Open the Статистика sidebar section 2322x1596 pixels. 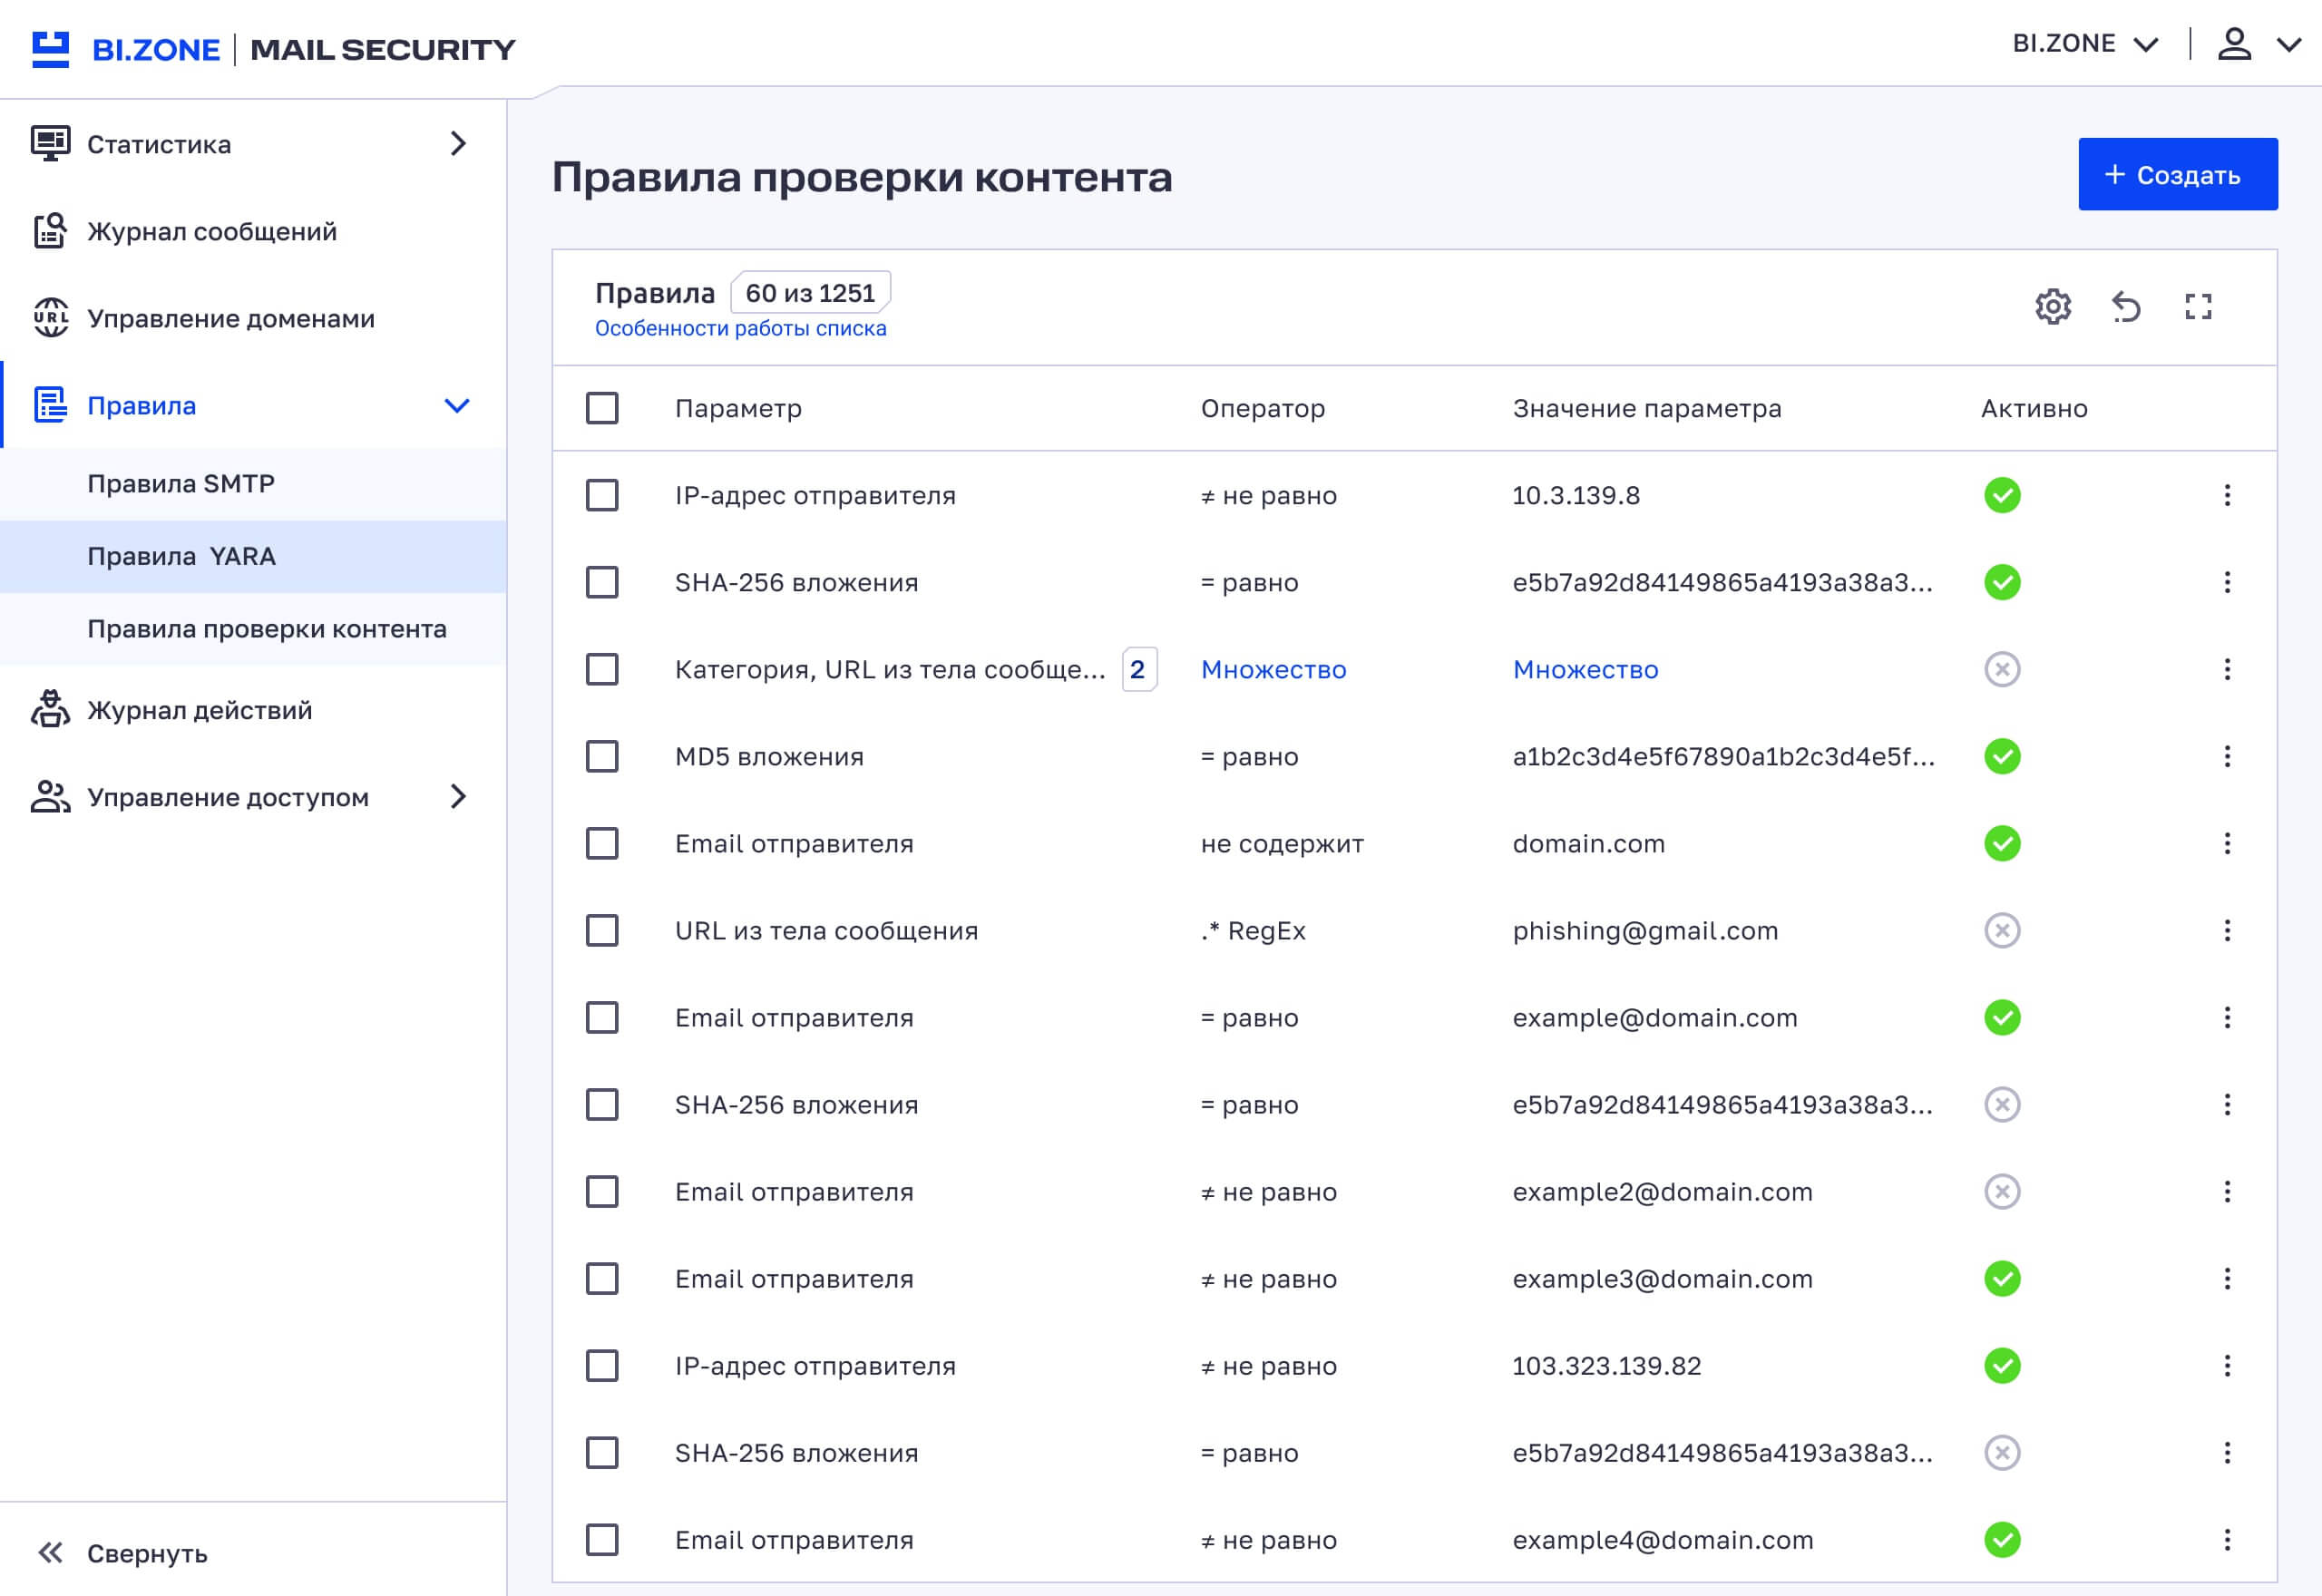[159, 143]
